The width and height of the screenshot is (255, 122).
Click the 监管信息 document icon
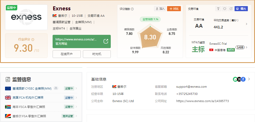8,79
